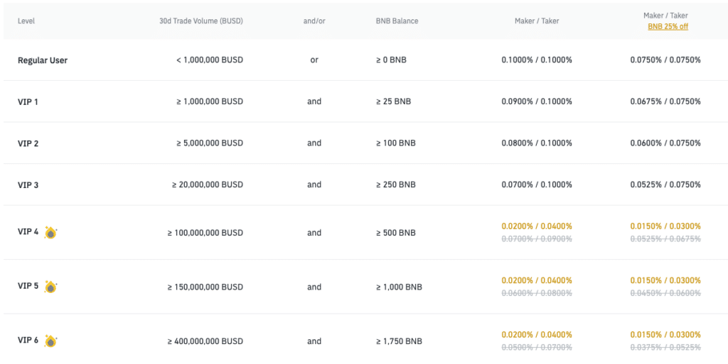The height and width of the screenshot is (364, 728).
Task: Click the 0.0700% / 0.1000% fee cell
Action: pos(537,184)
